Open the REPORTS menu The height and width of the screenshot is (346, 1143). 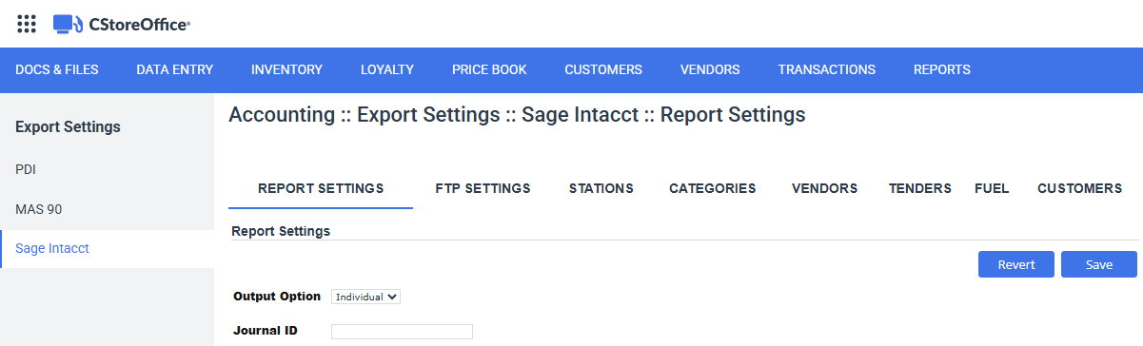pos(942,69)
